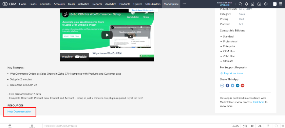
Task: Open the Reports tab
Action: 97,4
